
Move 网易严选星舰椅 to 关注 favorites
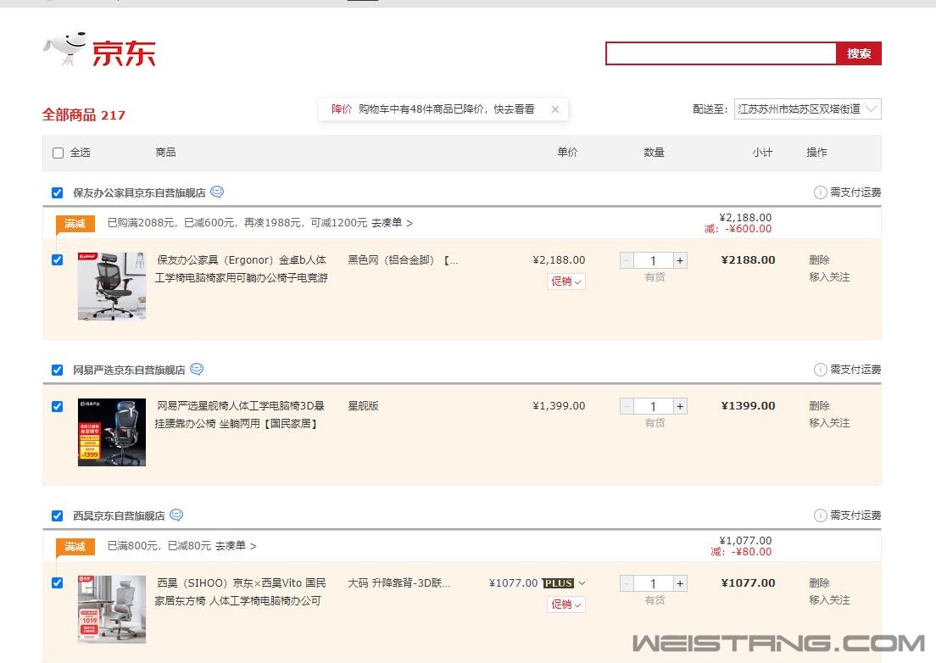[829, 422]
